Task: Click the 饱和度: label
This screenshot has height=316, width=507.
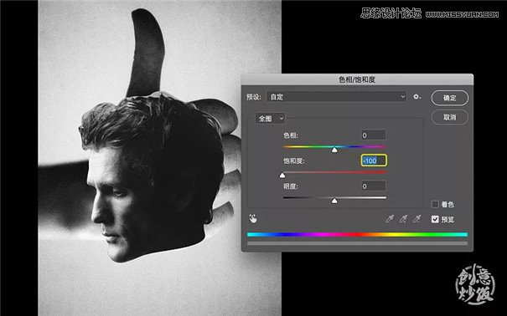Action: point(294,161)
